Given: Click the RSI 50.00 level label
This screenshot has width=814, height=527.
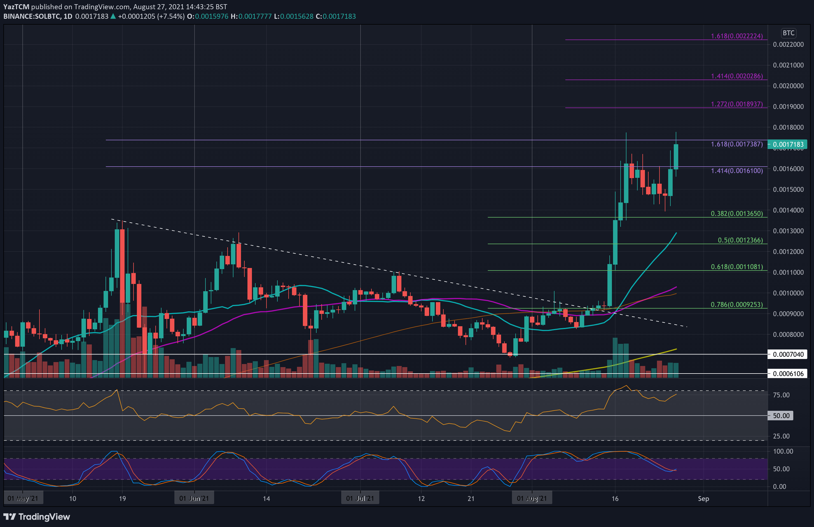Looking at the screenshot, I should pyautogui.click(x=781, y=416).
